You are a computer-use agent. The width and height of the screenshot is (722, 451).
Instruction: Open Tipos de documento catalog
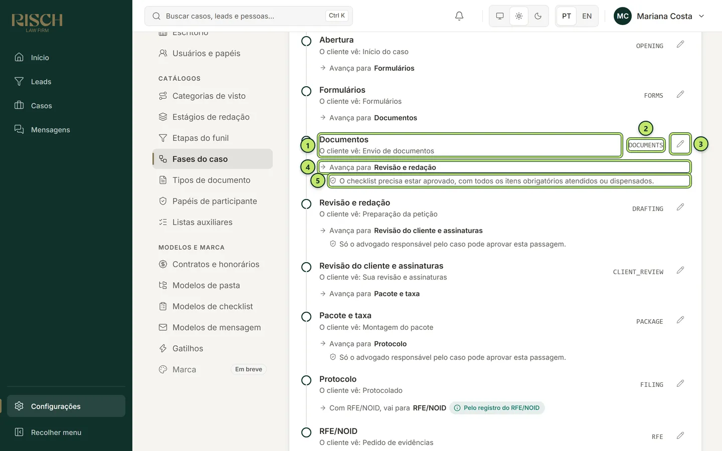tap(213, 180)
